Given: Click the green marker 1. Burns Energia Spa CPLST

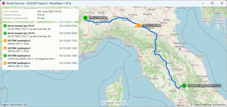Looking at the screenshot, I should click(184, 85).
